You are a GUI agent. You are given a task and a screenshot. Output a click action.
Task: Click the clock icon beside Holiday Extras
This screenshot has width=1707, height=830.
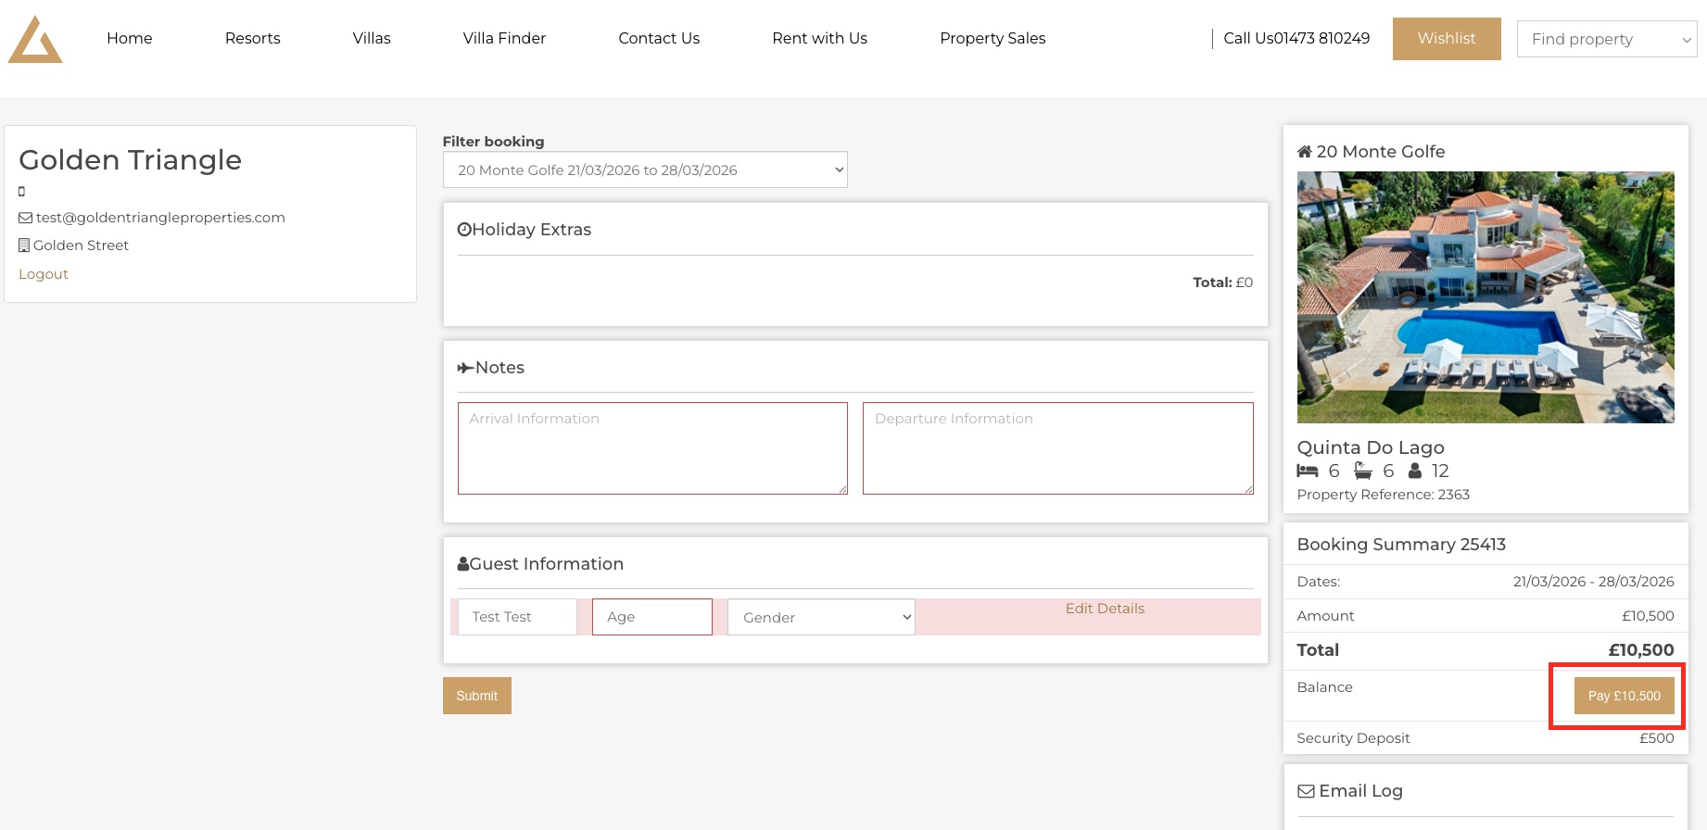pos(464,230)
